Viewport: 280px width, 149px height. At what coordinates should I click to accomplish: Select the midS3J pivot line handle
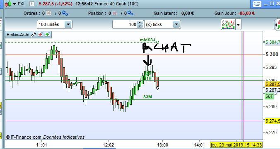click(x=158, y=42)
